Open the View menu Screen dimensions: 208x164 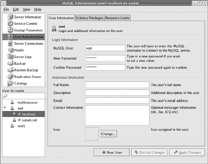26,10
